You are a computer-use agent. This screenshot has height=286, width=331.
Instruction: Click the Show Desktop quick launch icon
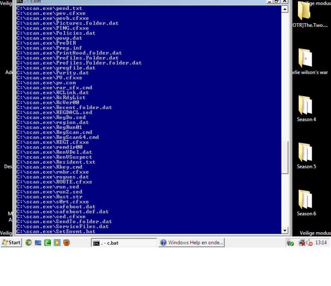click(x=38, y=243)
